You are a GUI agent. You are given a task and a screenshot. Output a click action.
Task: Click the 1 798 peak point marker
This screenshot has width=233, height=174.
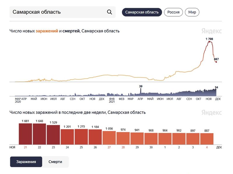[209, 42]
